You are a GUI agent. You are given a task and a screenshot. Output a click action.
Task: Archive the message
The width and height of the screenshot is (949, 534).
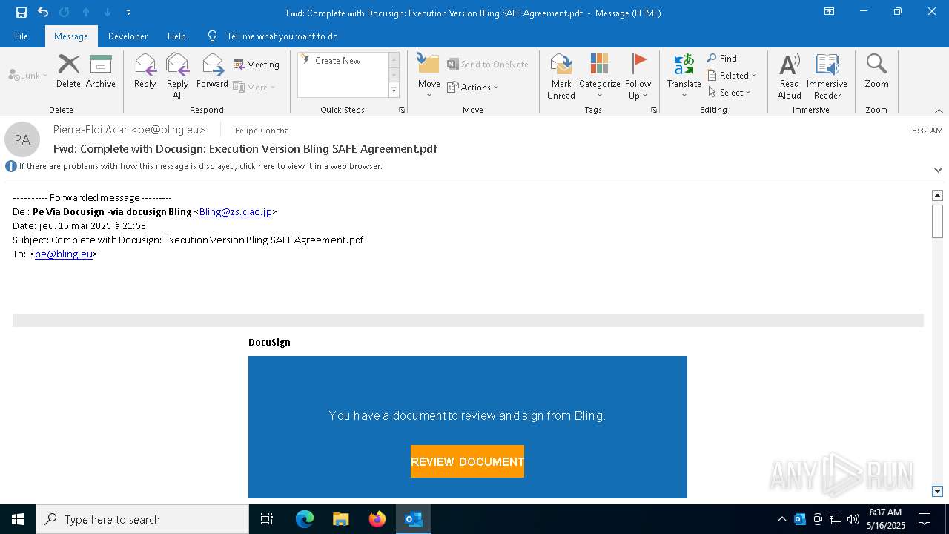coord(101,71)
